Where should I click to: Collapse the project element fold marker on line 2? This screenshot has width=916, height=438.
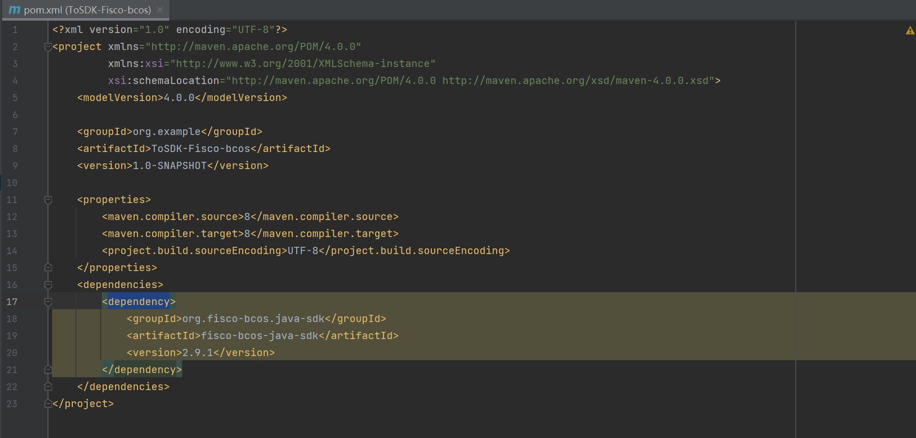click(48, 47)
